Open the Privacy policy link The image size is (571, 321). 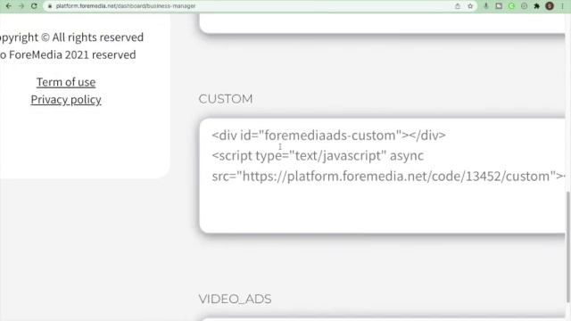(66, 100)
